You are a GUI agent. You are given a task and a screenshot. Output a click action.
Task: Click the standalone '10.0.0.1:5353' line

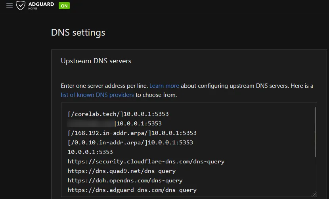pos(90,152)
